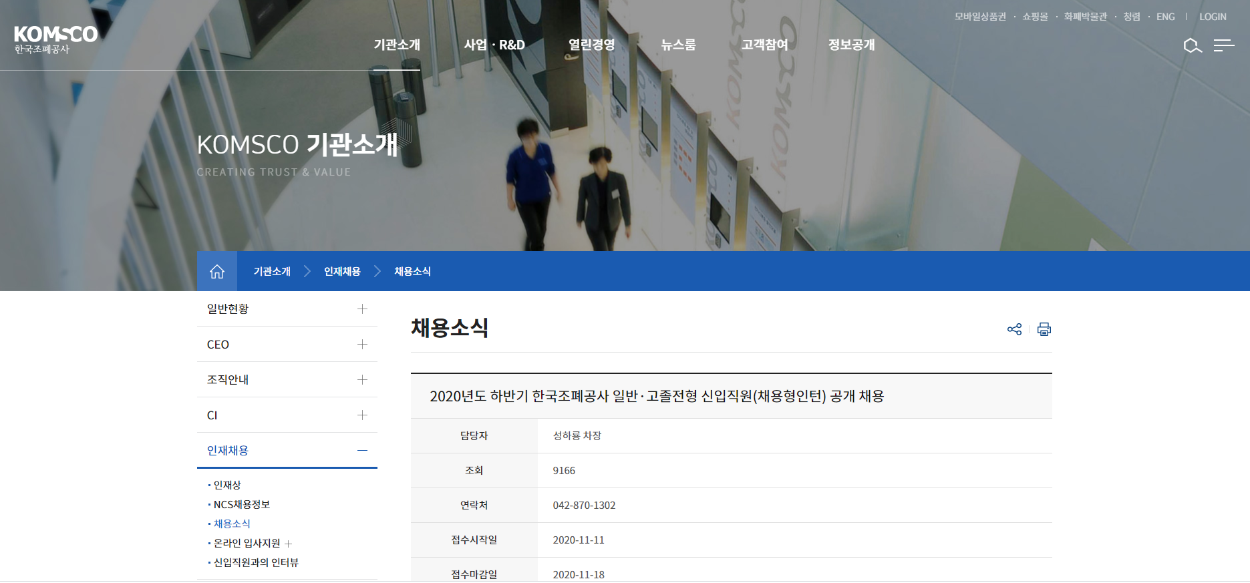Select 조직안내 in the sidebar

(228, 379)
